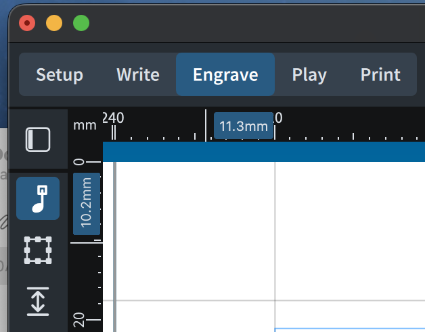Click the mm unit label in ruler corner
Image resolution: width=425 pixels, height=332 pixels.
pos(85,125)
